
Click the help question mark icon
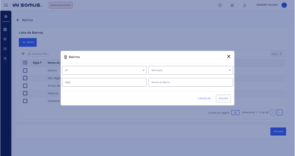(220, 5)
